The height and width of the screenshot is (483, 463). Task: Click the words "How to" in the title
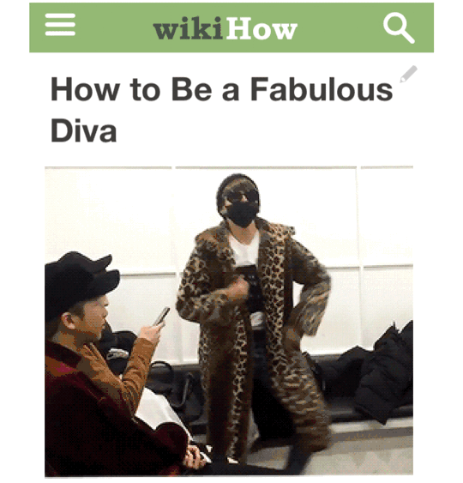pyautogui.click(x=105, y=88)
